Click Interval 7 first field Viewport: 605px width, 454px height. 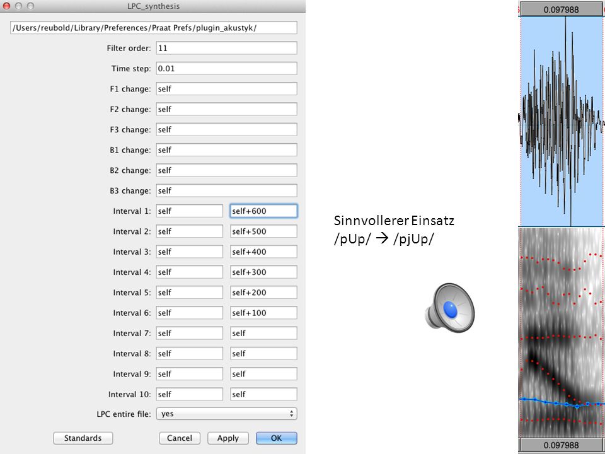(x=190, y=333)
